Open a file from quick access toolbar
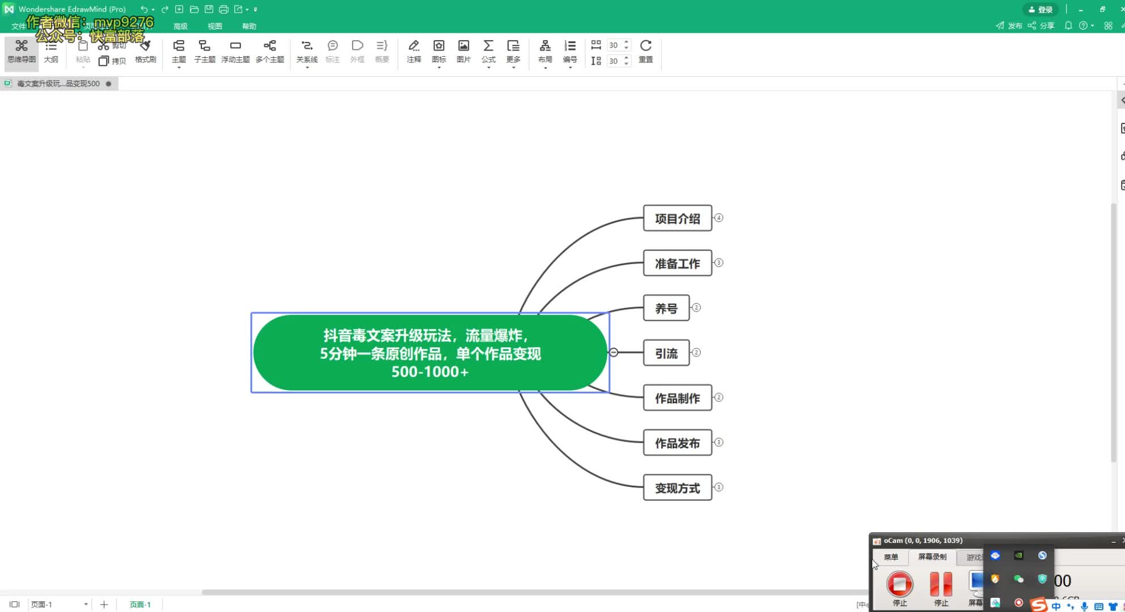This screenshot has height=612, width=1125. 194,9
